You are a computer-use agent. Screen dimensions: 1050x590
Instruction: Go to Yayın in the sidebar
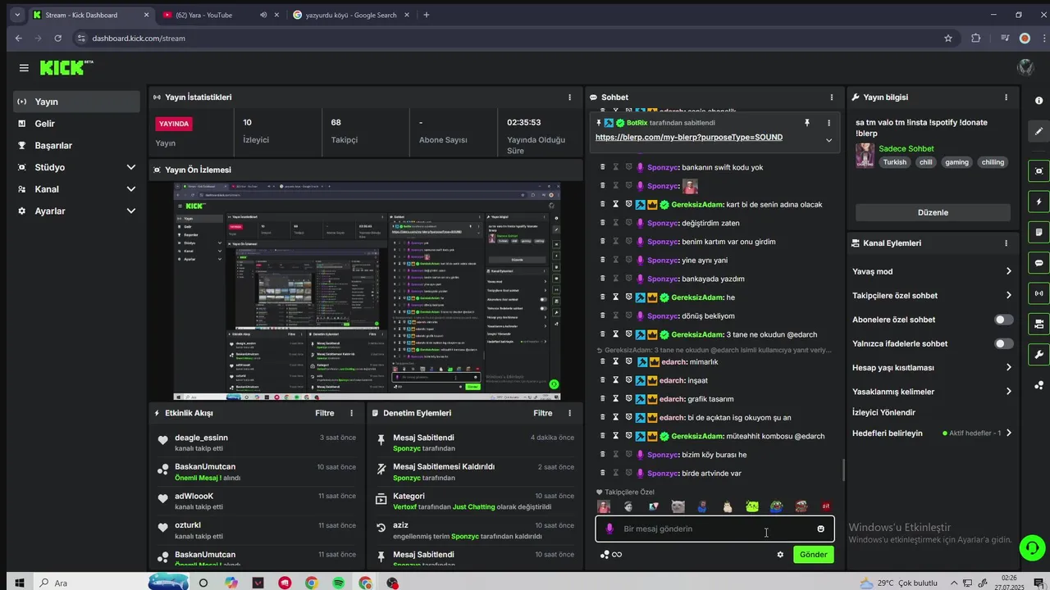76,102
